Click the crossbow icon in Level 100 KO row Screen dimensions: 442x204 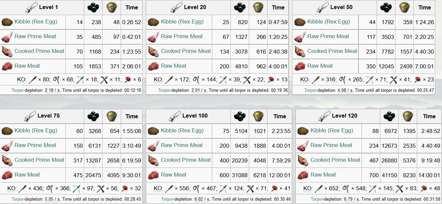pyautogui.click(x=251, y=189)
